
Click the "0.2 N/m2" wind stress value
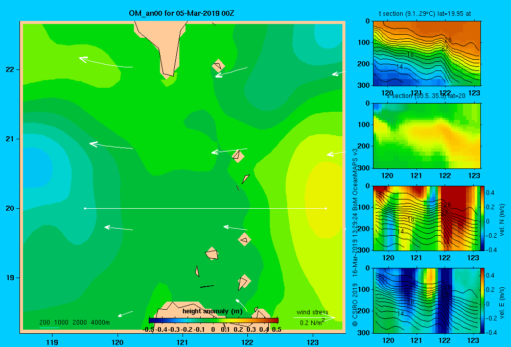coord(312,323)
